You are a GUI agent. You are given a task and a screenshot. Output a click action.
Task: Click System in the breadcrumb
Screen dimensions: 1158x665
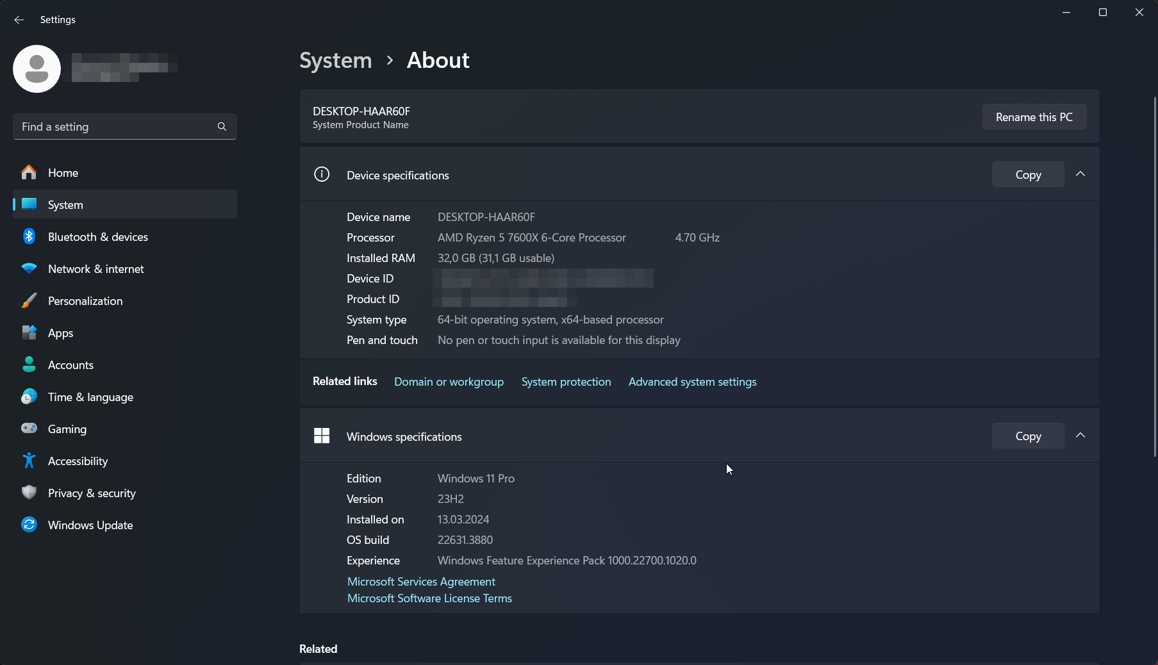tap(336, 60)
